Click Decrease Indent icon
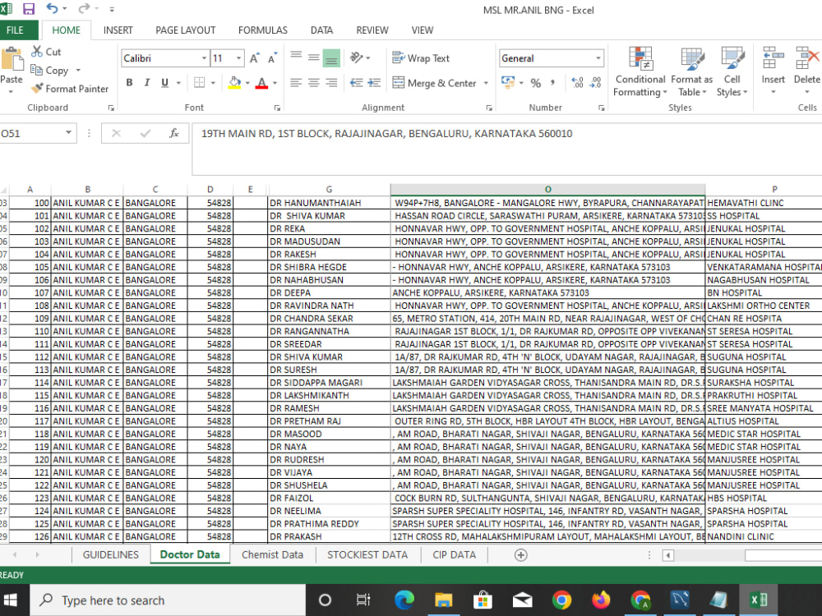This screenshot has width=822, height=616. 357,82
